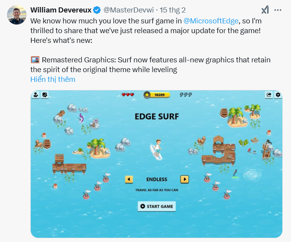Screen dimensions: 292x242
Task: Select previous game mode with left arrow
Action: 129,179
